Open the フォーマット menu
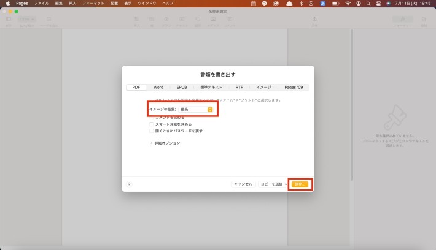 (x=93, y=3)
